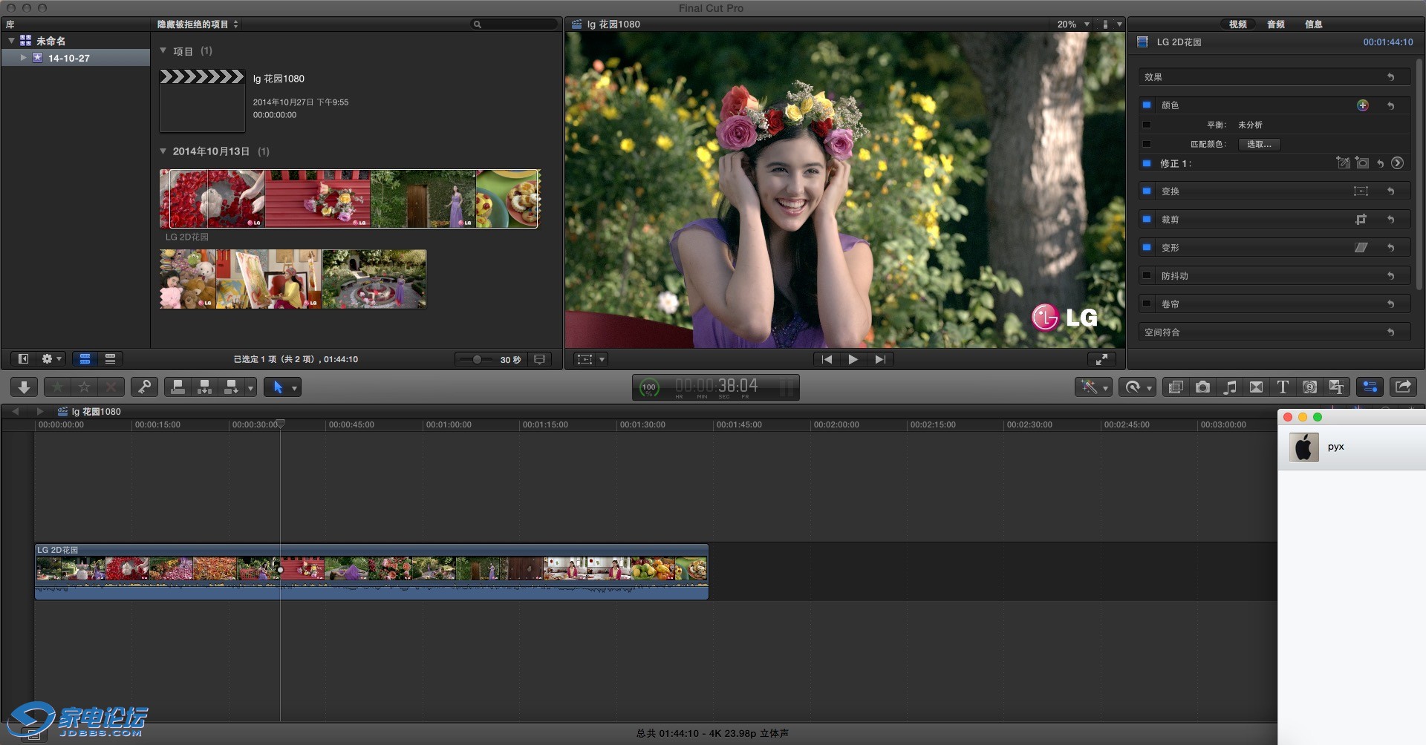Reject selection with the red X button
The height and width of the screenshot is (745, 1426).
[x=111, y=387]
